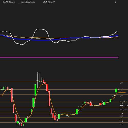Click the price axis label 15
Image resolution: width=128 pixels, height=128 pixels.
coord(122,124)
